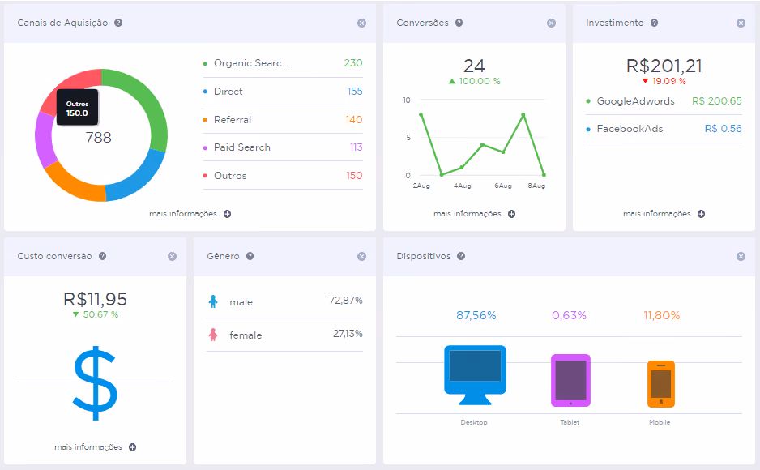
Task: Click the purple Tablet device icon
Action: [x=570, y=380]
